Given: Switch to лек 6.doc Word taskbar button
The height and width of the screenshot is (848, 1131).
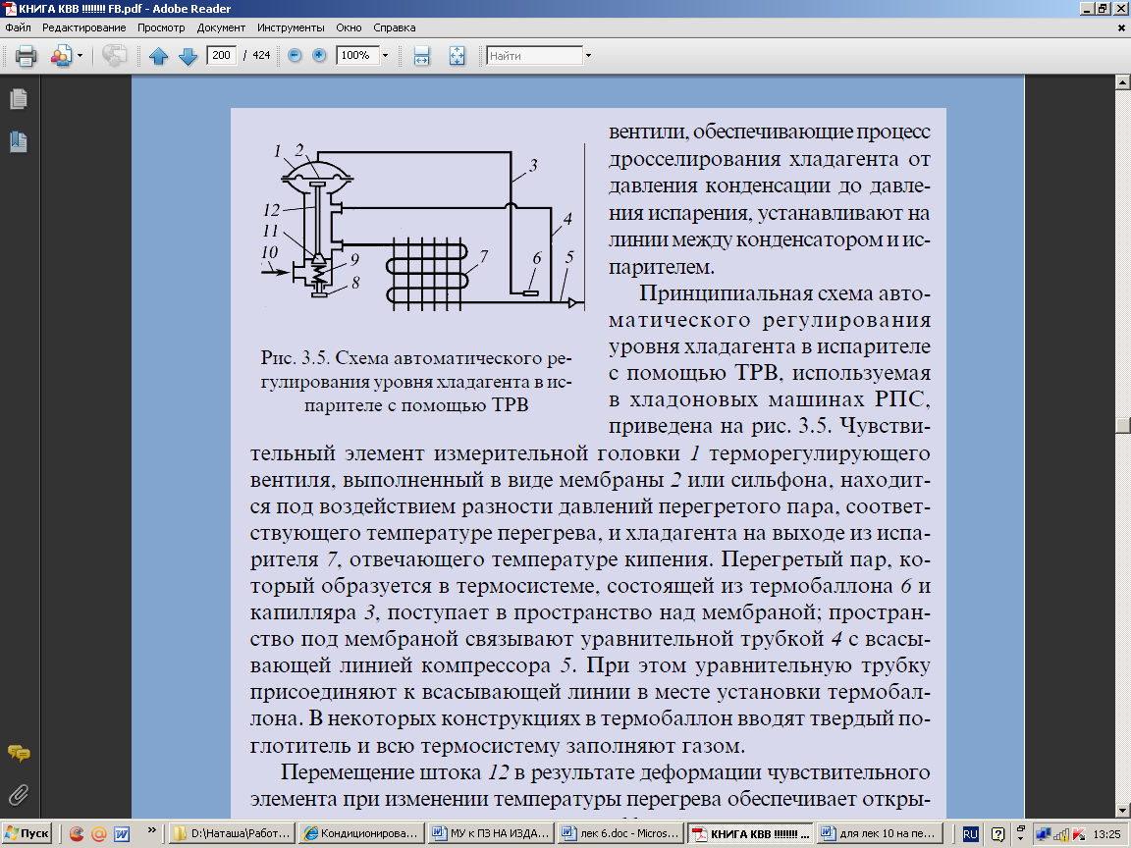Looking at the screenshot, I should pyautogui.click(x=619, y=833).
